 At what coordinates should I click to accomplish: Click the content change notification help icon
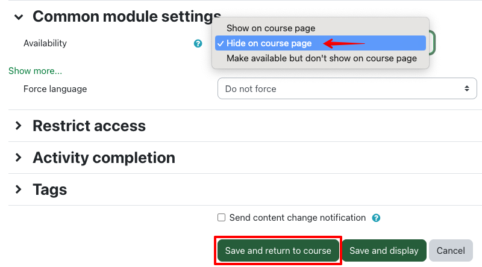tap(376, 218)
